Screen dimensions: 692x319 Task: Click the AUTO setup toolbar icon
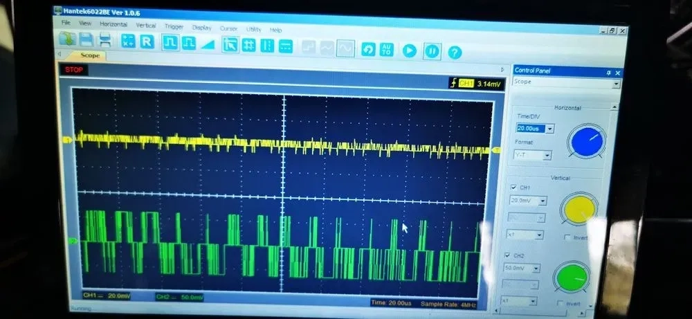pos(387,49)
